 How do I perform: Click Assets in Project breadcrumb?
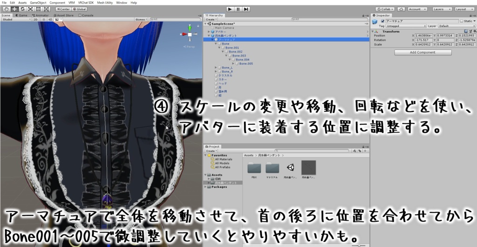pyautogui.click(x=249, y=155)
